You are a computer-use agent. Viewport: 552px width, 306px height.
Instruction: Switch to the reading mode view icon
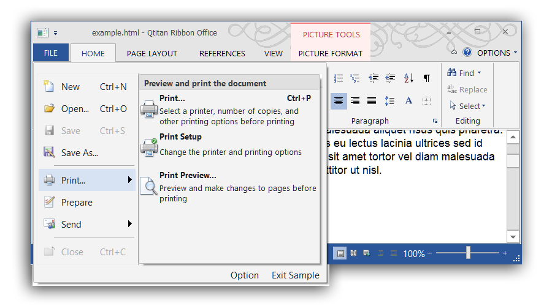pos(353,253)
